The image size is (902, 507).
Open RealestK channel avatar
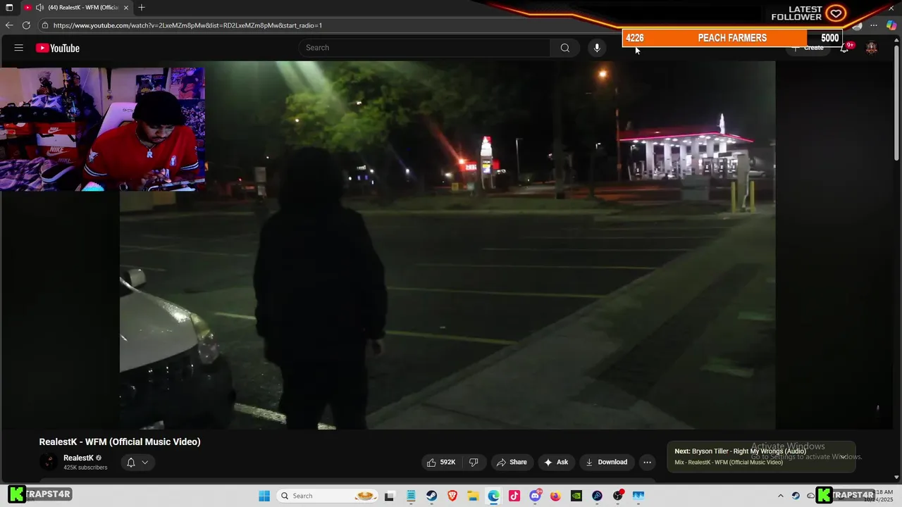click(x=49, y=462)
